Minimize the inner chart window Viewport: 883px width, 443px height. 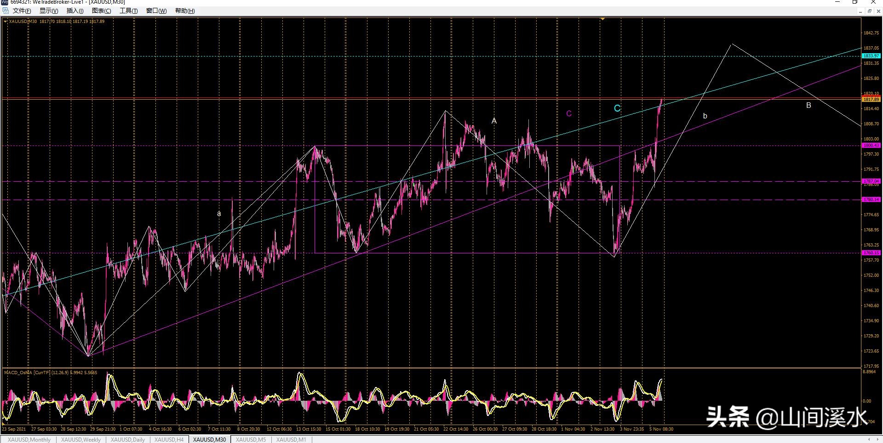pyautogui.click(x=860, y=11)
